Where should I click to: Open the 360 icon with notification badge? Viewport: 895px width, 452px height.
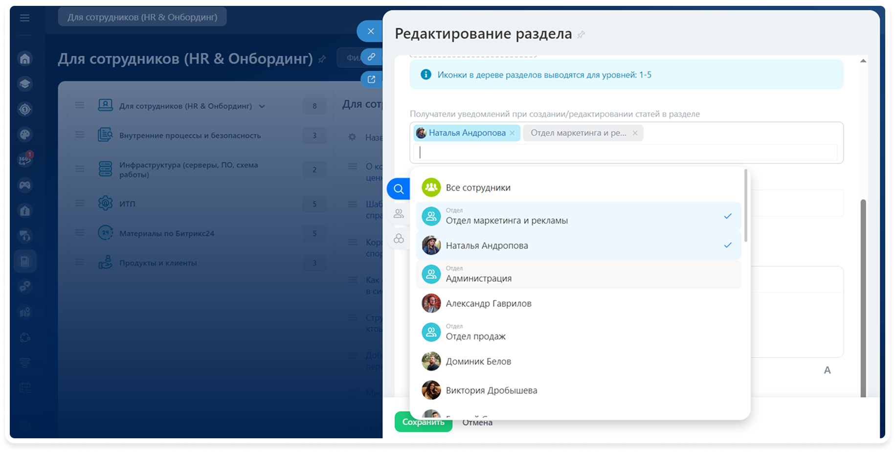click(x=25, y=159)
